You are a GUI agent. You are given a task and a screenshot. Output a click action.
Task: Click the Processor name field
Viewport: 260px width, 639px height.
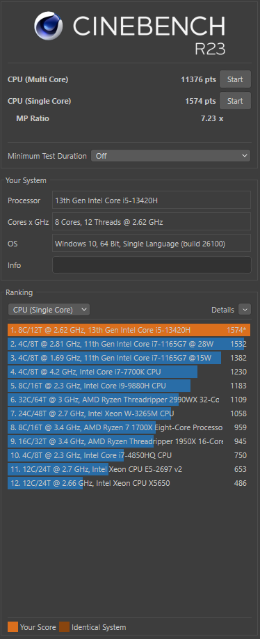click(152, 200)
